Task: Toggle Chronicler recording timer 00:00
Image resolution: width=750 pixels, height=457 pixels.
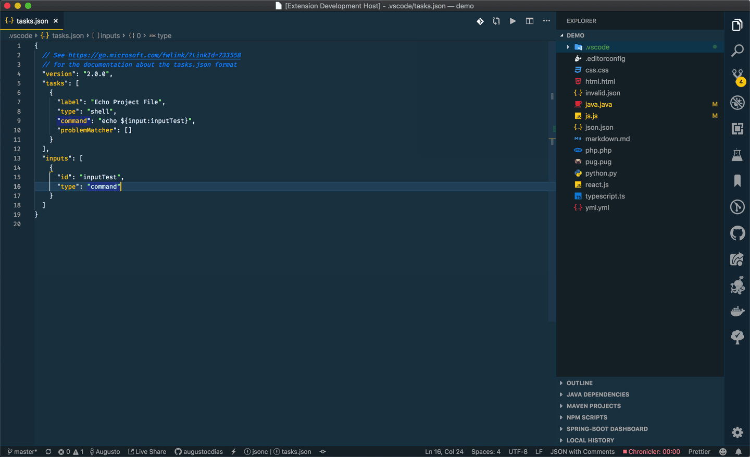Action: click(652, 452)
